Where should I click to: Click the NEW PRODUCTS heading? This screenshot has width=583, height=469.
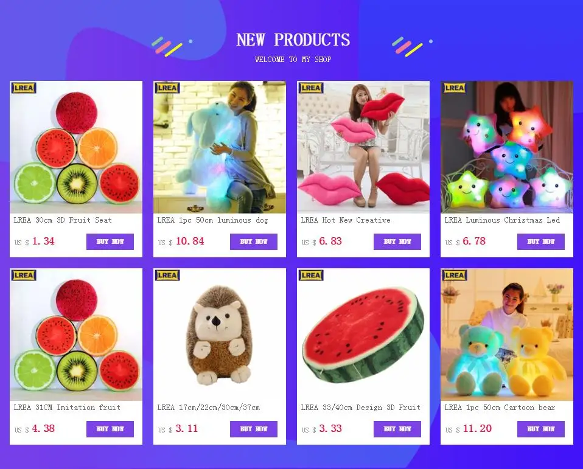tap(293, 40)
